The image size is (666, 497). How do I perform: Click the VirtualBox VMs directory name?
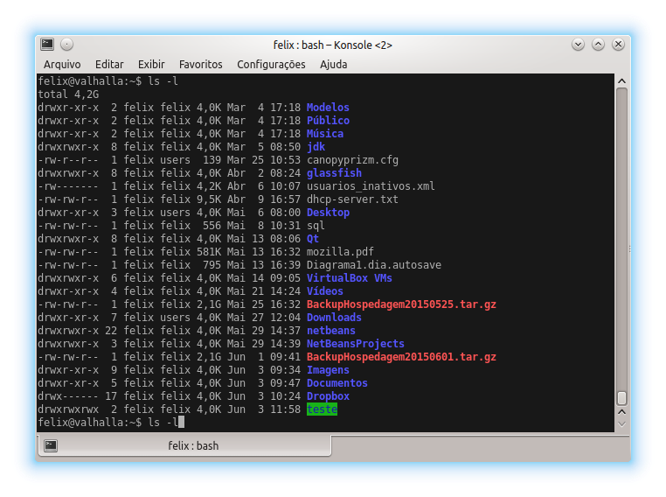(x=350, y=278)
